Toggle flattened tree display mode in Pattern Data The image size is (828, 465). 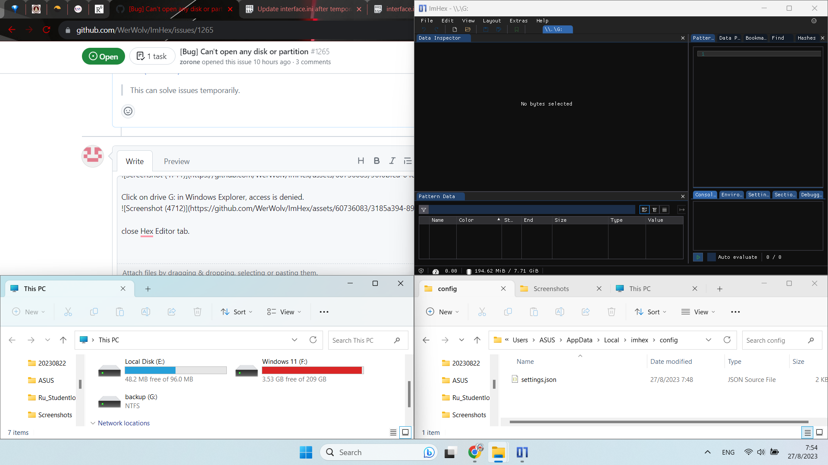coord(655,210)
